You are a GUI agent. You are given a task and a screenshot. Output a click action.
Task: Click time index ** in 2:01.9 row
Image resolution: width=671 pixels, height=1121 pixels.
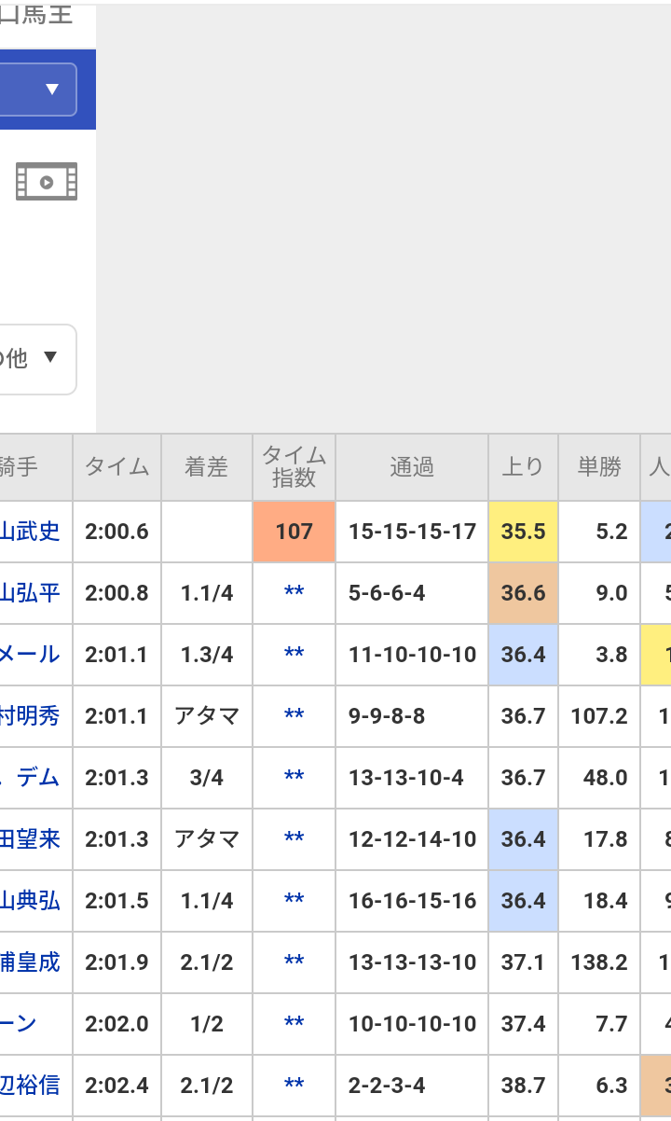tap(294, 962)
